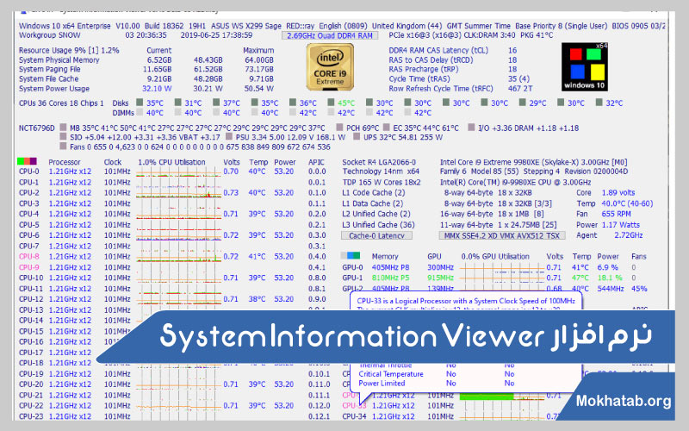Click the disk indicator square beside green 45°C
Screen dimensions: 689x431
coord(331,102)
